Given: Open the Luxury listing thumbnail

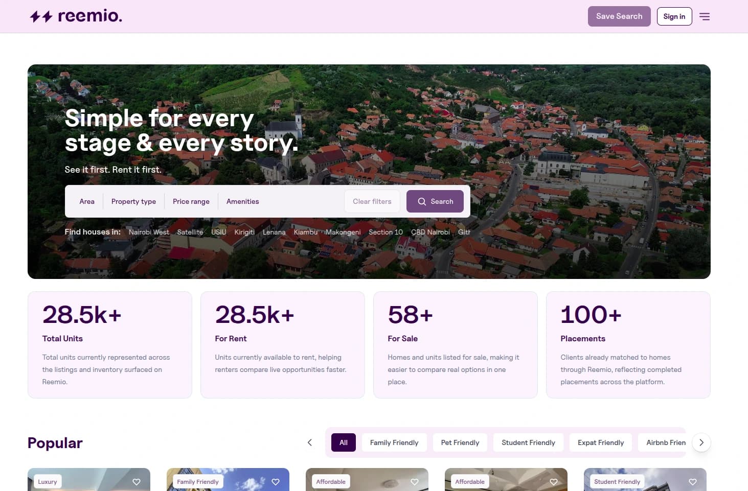Looking at the screenshot, I should tap(89, 480).
